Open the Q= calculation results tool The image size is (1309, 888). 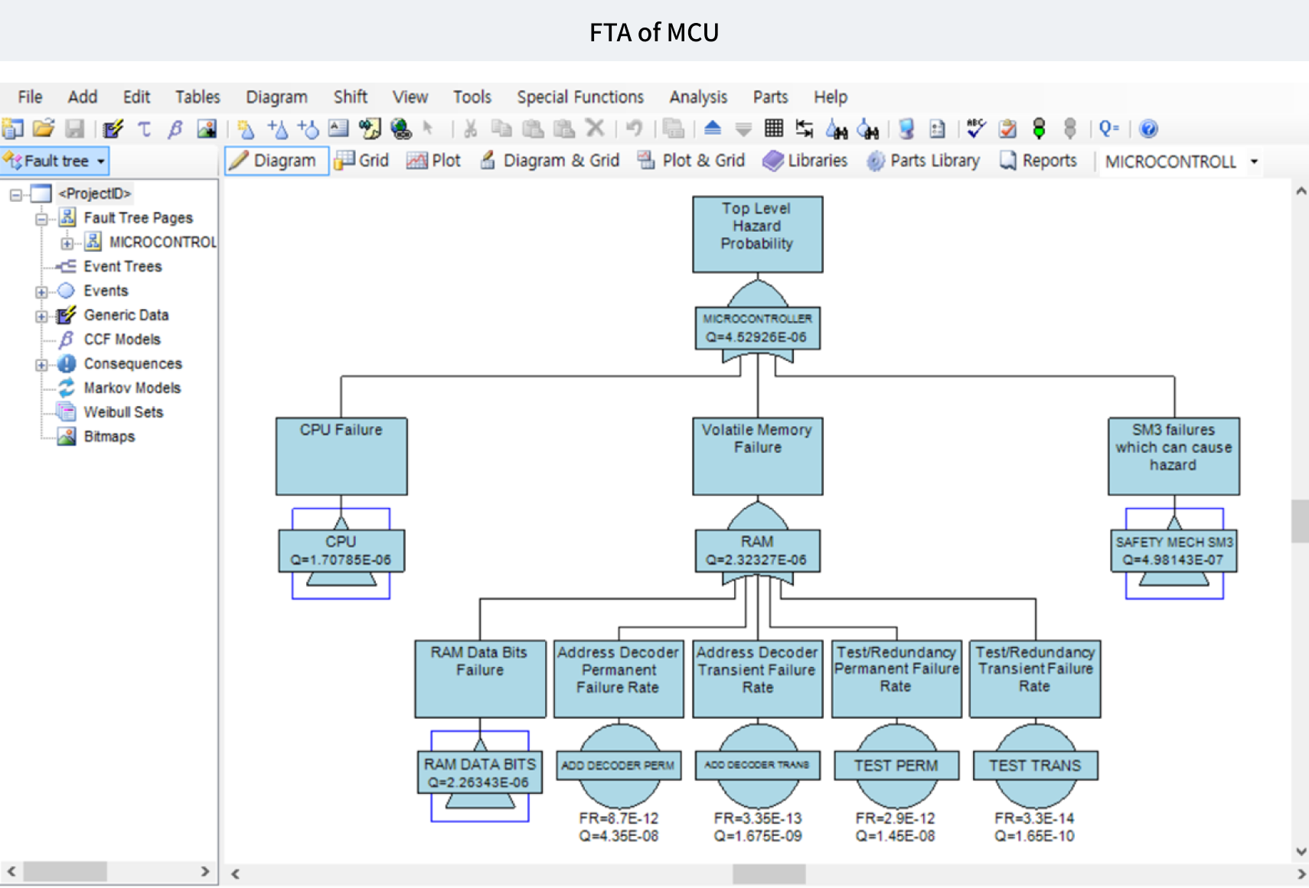point(1108,128)
